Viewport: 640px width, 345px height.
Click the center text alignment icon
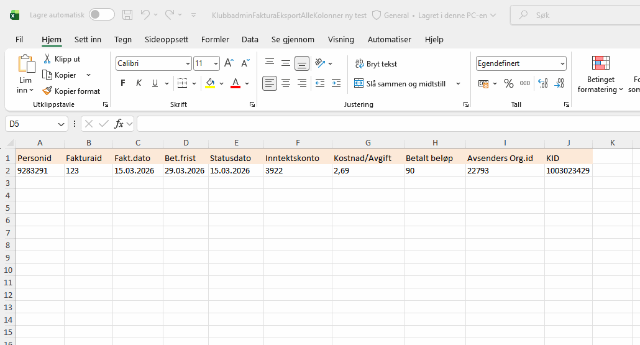pyautogui.click(x=286, y=83)
